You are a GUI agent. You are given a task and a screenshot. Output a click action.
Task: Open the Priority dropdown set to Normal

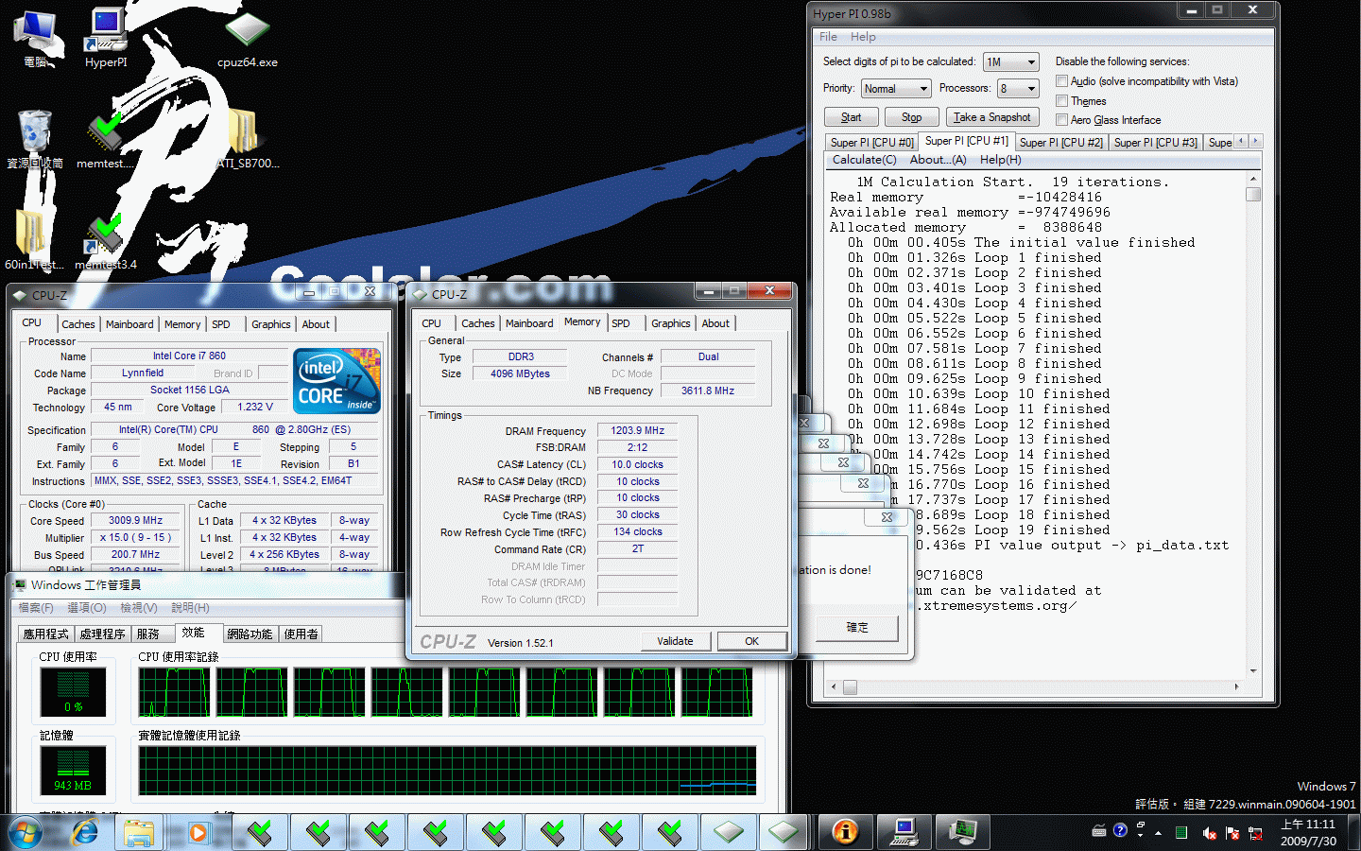tap(896, 88)
